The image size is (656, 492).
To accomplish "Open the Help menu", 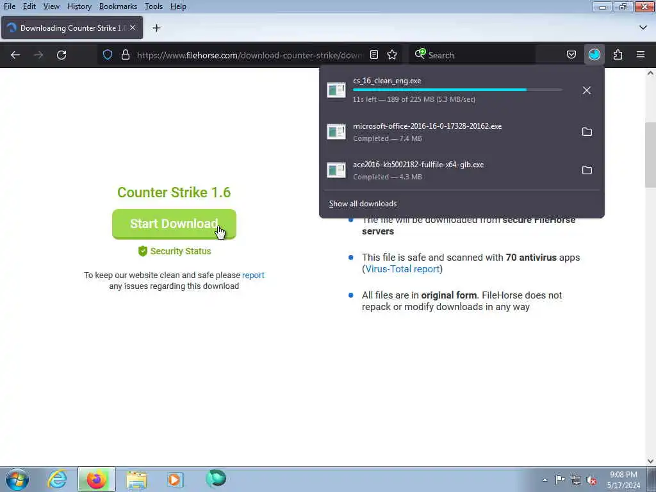I will tap(178, 6).
